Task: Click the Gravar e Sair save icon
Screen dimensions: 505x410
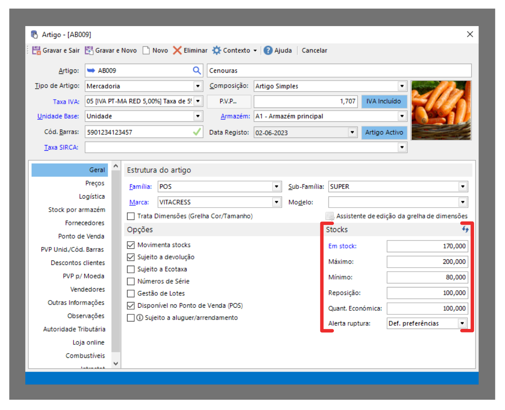Action: [36, 51]
